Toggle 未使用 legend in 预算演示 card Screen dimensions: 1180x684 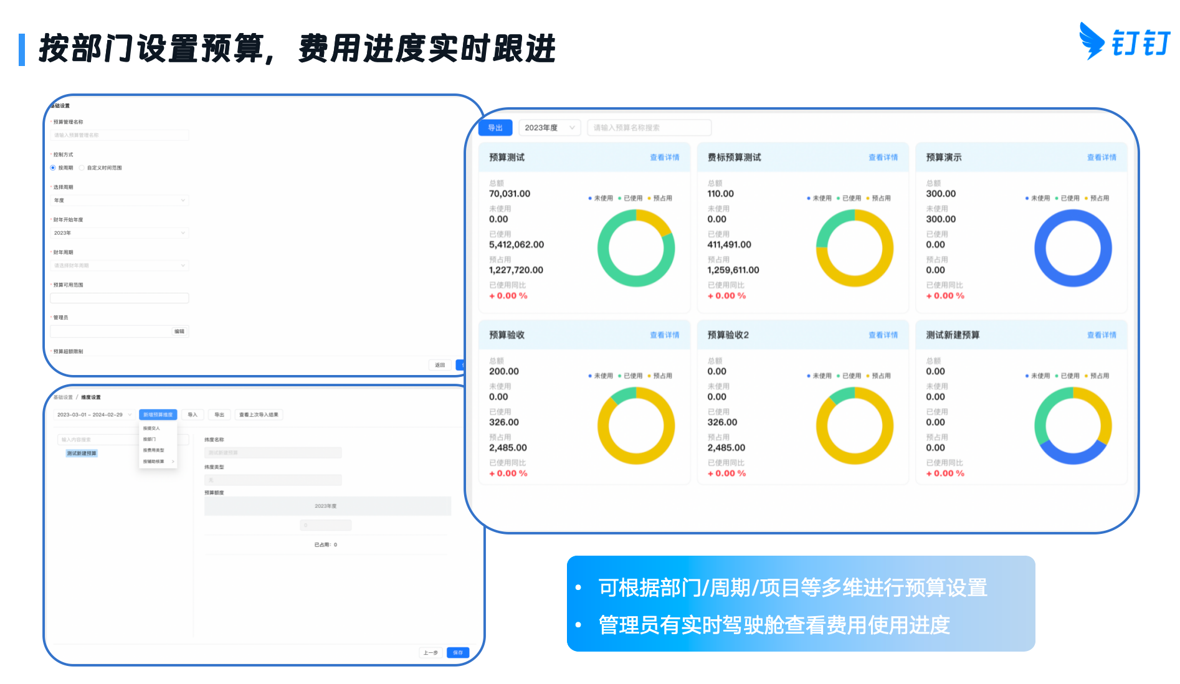[1037, 198]
